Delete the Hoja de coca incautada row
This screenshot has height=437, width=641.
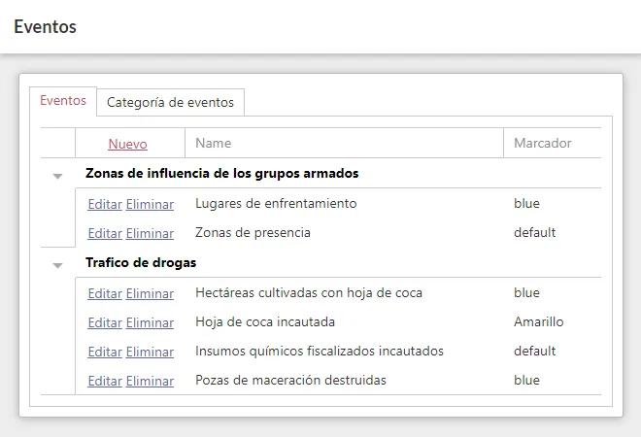click(x=150, y=323)
